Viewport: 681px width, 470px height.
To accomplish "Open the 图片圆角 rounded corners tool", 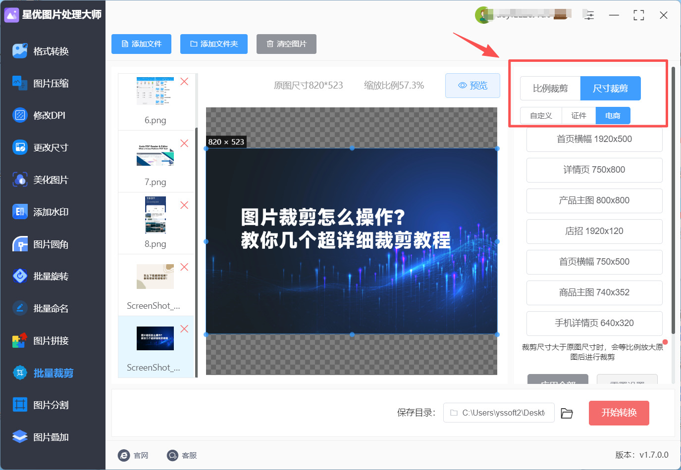I will click(x=41, y=244).
